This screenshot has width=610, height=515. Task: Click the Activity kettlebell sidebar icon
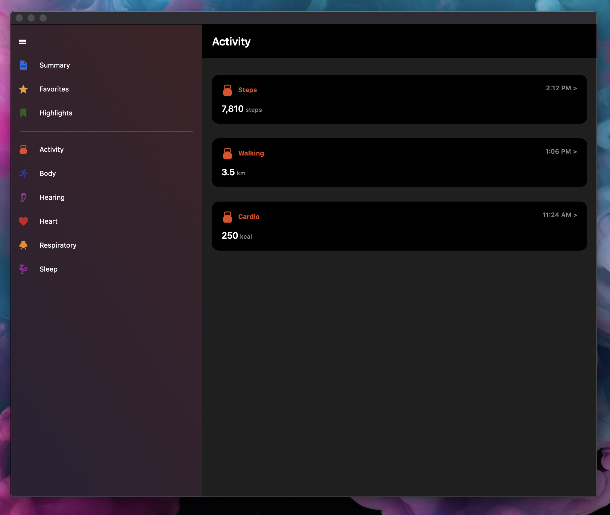pyautogui.click(x=23, y=150)
